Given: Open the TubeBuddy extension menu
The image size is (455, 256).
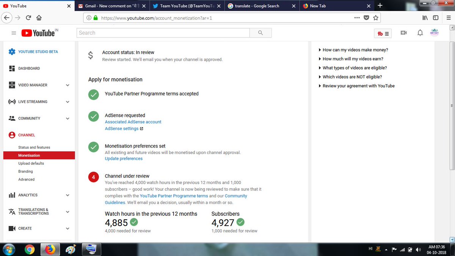Looking at the screenshot, I should point(383,33).
